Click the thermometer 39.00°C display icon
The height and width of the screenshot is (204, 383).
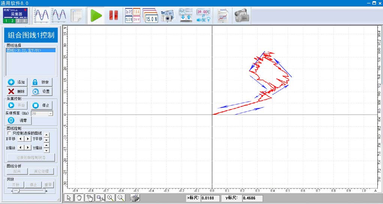pos(203,16)
